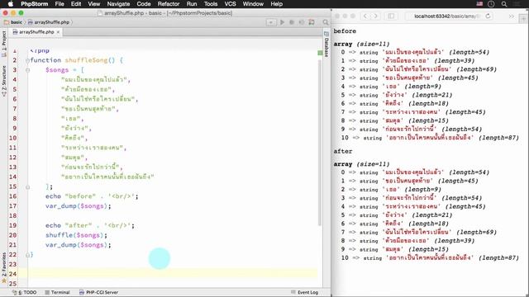Viewport: 529px width, 297px height.
Task: Click the basic folder breadcrumb
Action: click(13, 22)
